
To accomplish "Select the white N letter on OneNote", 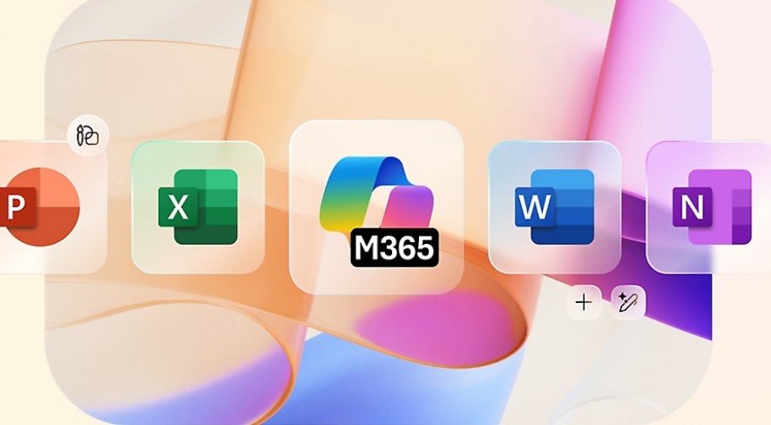I will 692,209.
